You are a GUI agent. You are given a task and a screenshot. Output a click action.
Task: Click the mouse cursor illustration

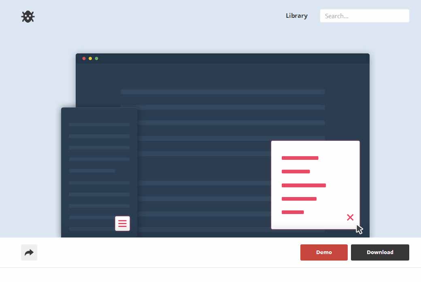point(359,229)
